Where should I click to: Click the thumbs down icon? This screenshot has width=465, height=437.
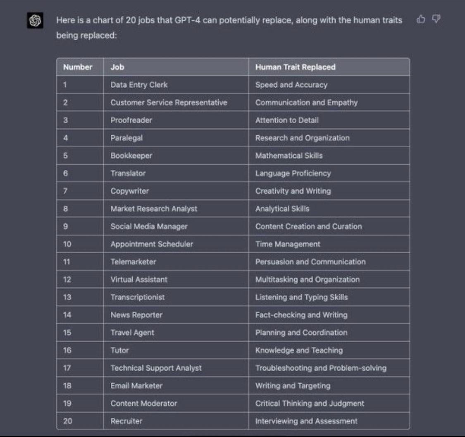pos(436,19)
